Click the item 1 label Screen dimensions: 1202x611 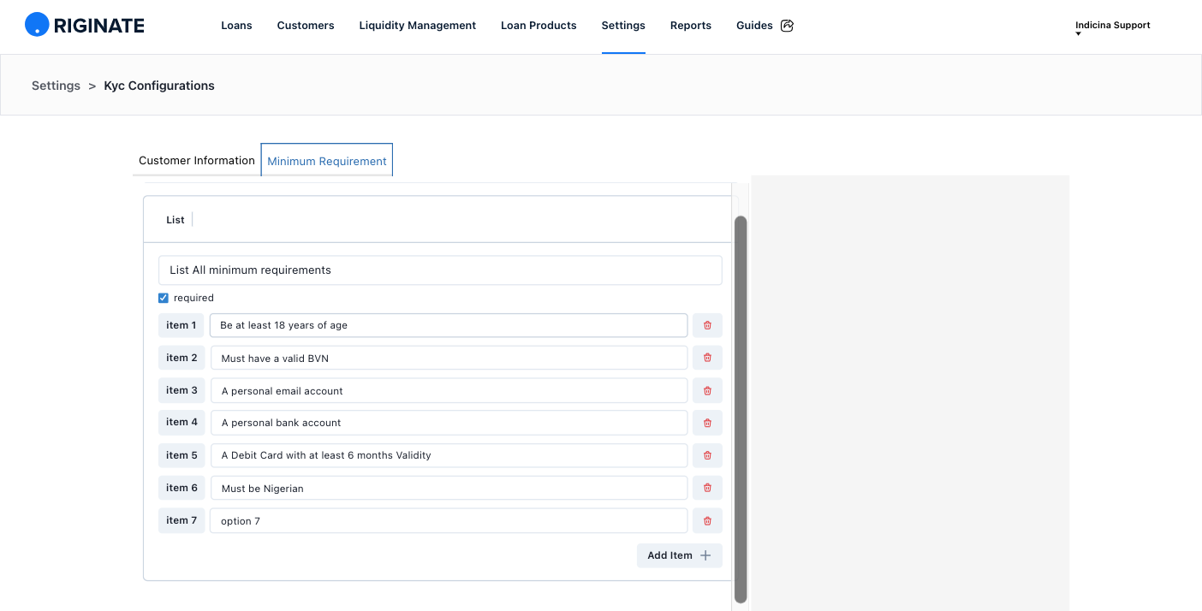tap(181, 325)
